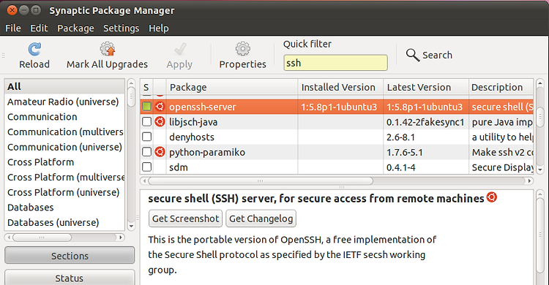Image resolution: width=549 pixels, height=285 pixels.
Task: Mark the sdm package checkbox
Action: click(146, 167)
